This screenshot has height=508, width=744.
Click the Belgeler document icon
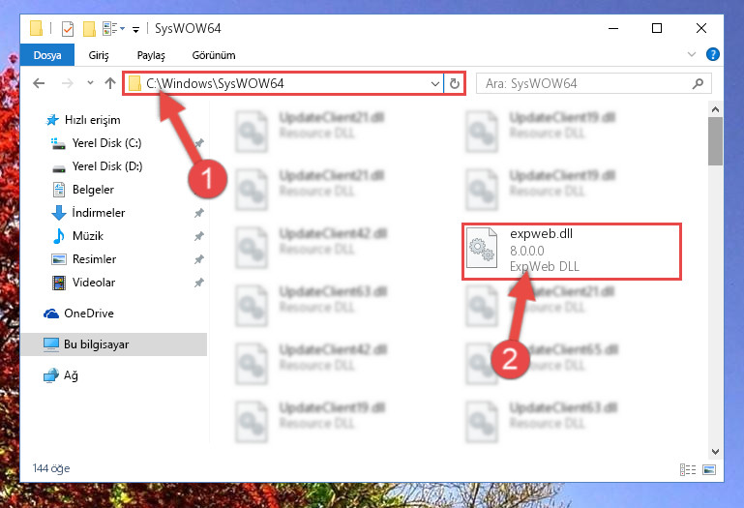coord(58,190)
